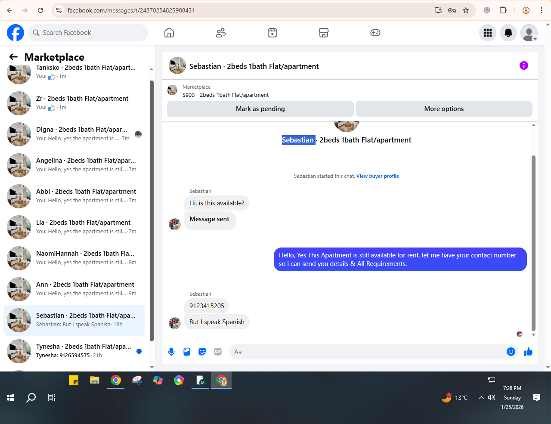Screen dimensions: 551x424
Task: Open the GIF picker
Action: point(218,352)
